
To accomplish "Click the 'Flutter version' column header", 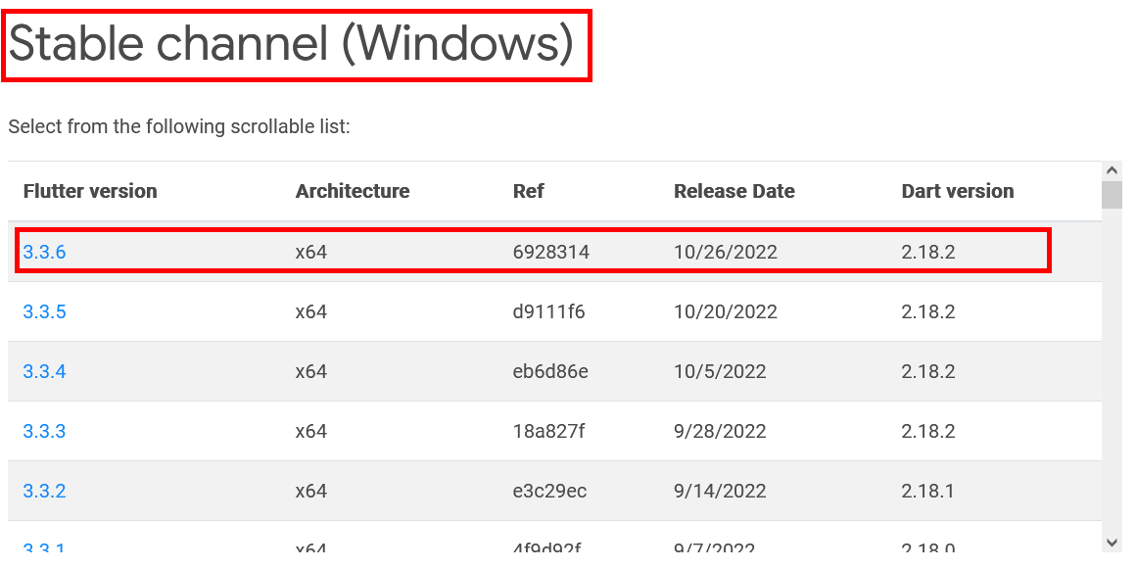I will coord(90,191).
